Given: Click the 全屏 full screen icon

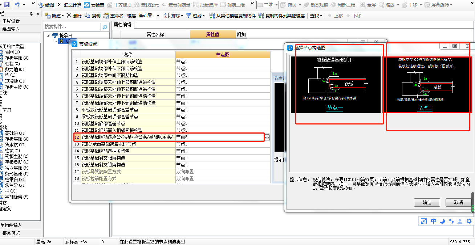Looking at the screenshot, I should pos(368,5).
